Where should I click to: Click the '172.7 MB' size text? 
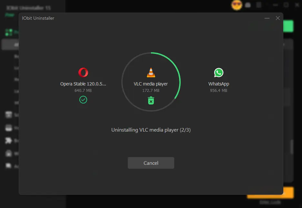[151, 90]
